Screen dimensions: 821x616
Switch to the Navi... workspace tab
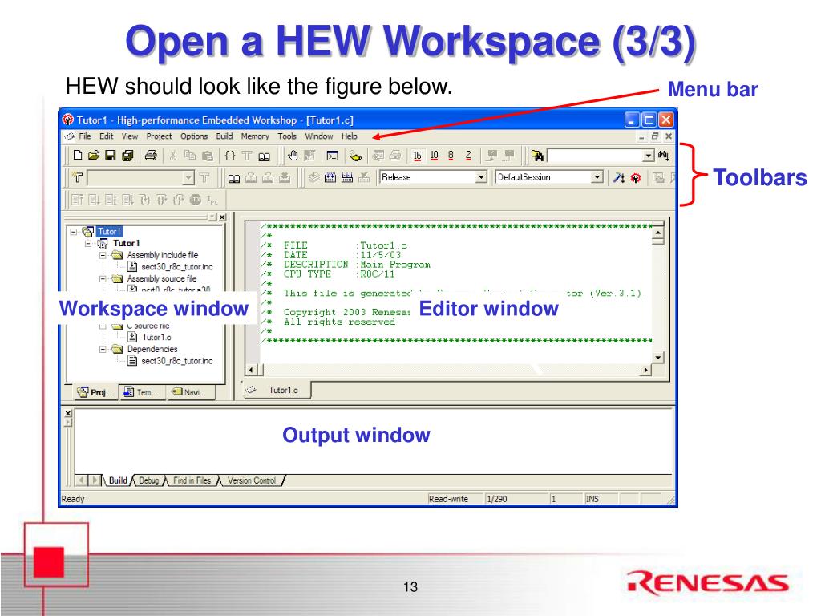[191, 391]
